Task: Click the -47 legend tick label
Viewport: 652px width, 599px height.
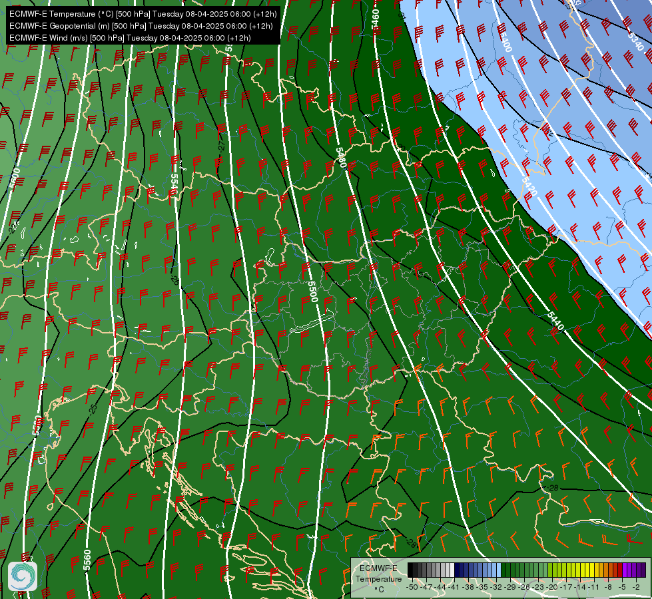Action: point(426,587)
